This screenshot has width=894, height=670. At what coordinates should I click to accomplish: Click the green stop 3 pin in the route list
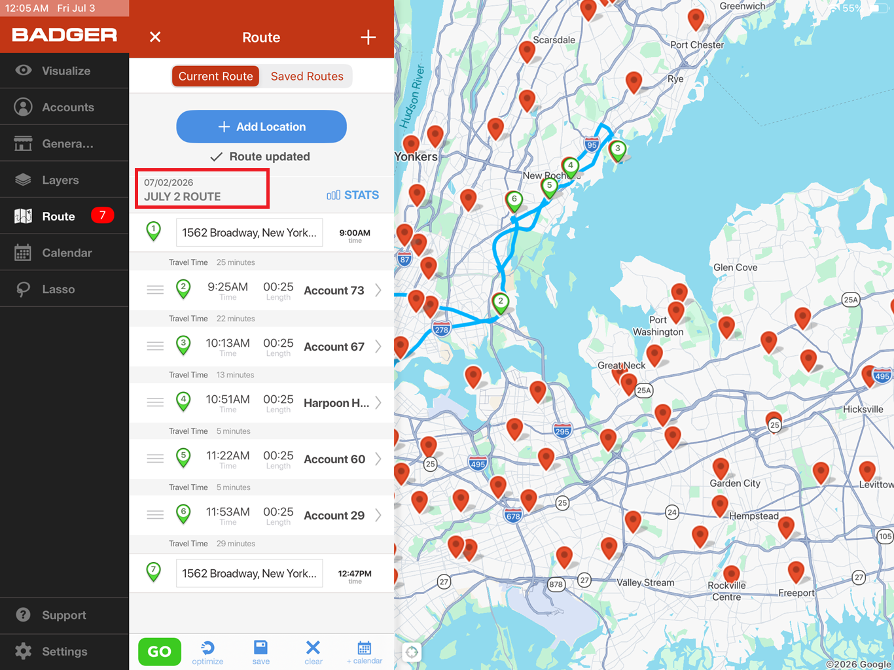[184, 345]
